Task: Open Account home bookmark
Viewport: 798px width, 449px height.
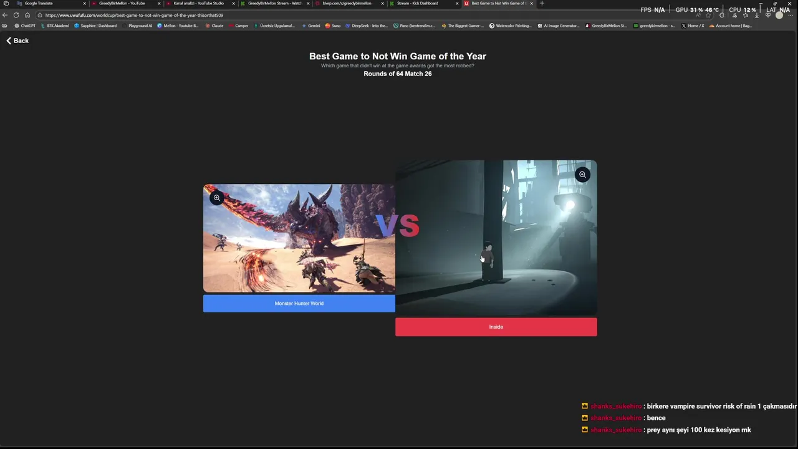Action: coord(731,26)
